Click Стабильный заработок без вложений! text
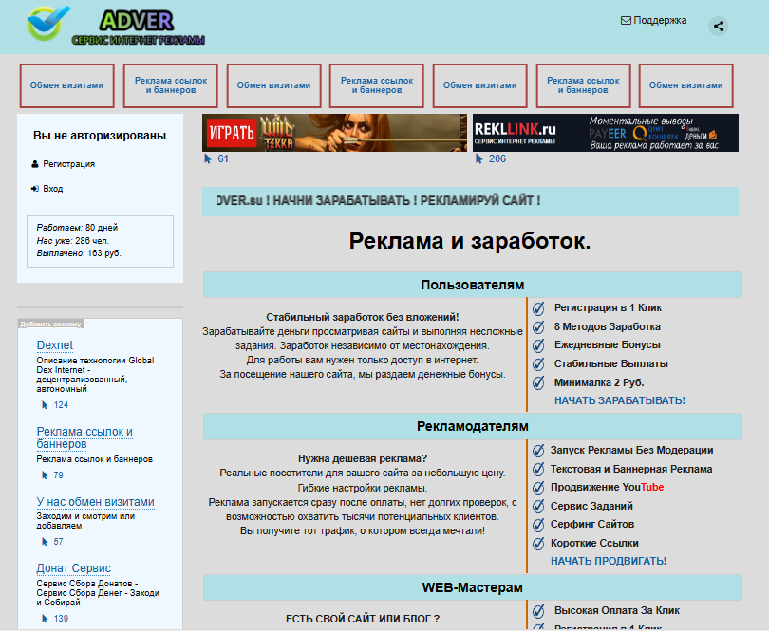 [x=363, y=317]
